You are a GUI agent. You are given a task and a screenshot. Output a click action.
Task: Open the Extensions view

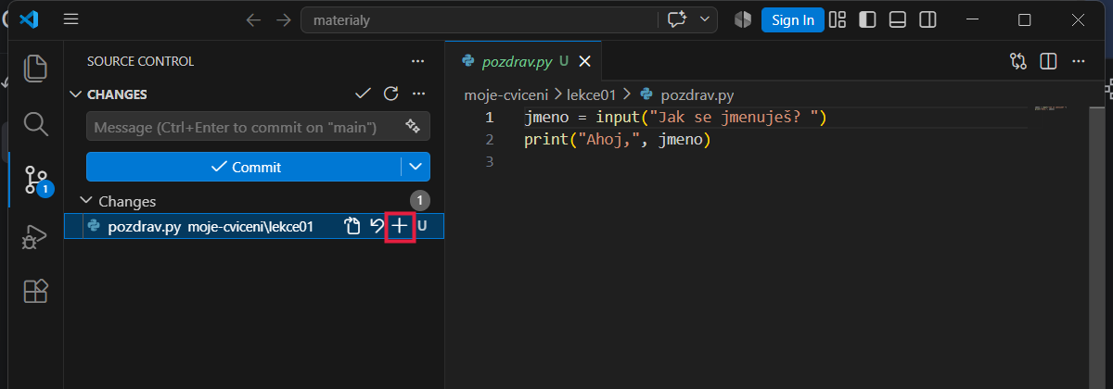[x=35, y=292]
